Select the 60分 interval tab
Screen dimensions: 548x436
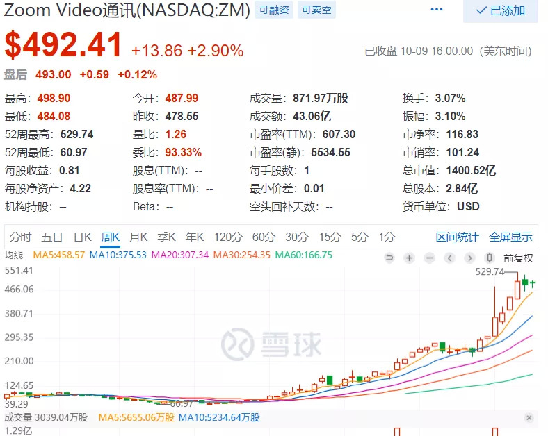[264, 237]
